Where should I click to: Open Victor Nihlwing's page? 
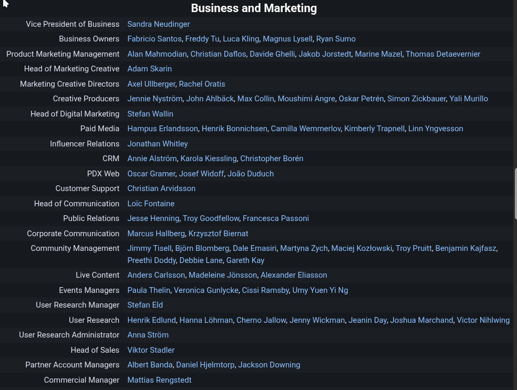[x=483, y=321]
